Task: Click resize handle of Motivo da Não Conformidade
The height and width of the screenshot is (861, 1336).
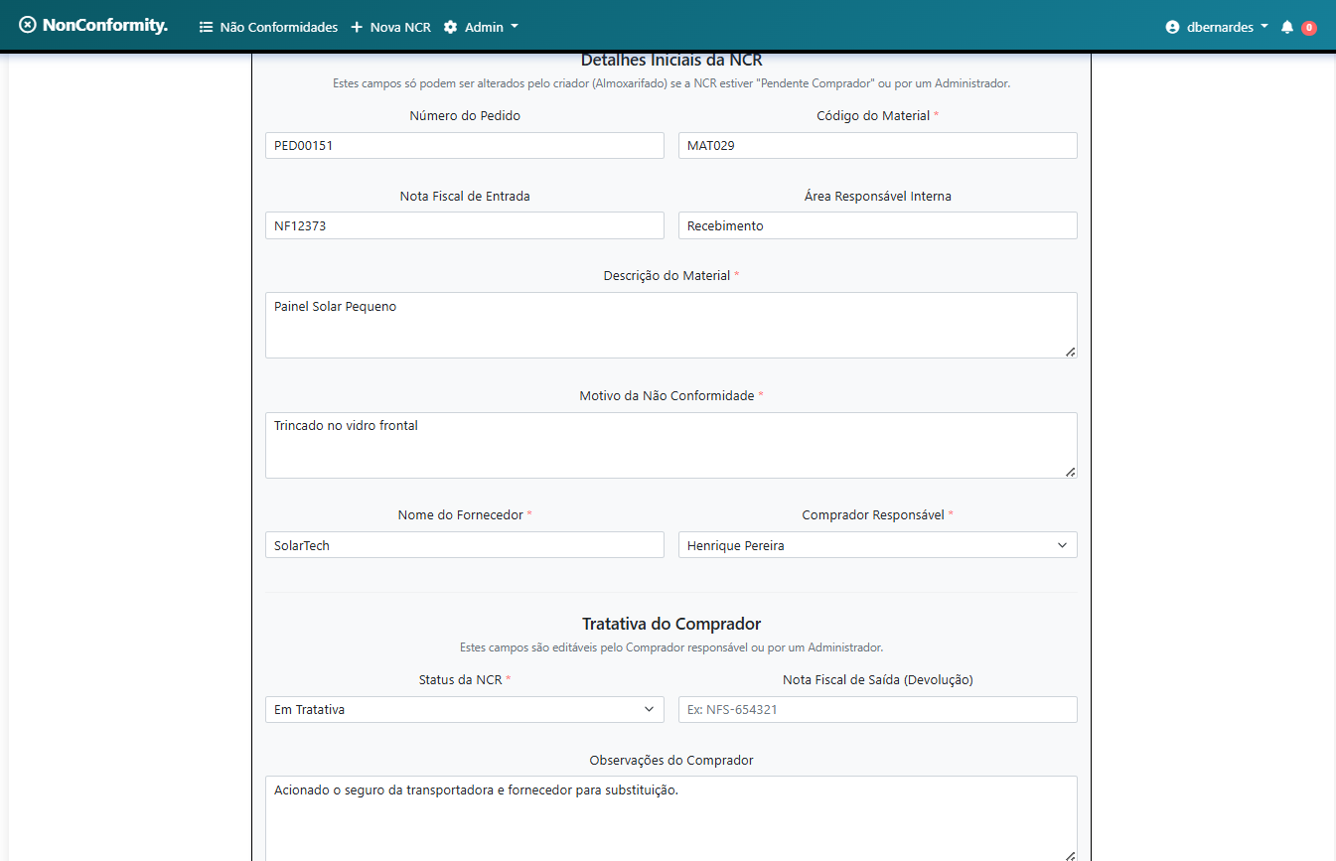Action: (1070, 472)
